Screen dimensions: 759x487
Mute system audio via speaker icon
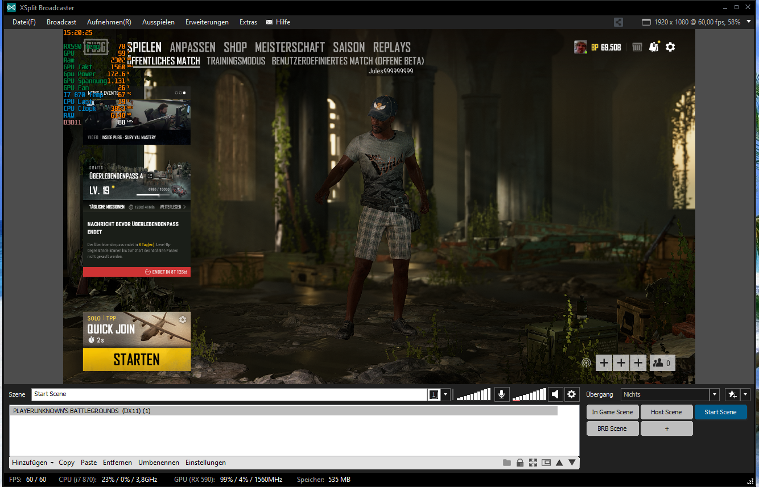click(x=555, y=394)
